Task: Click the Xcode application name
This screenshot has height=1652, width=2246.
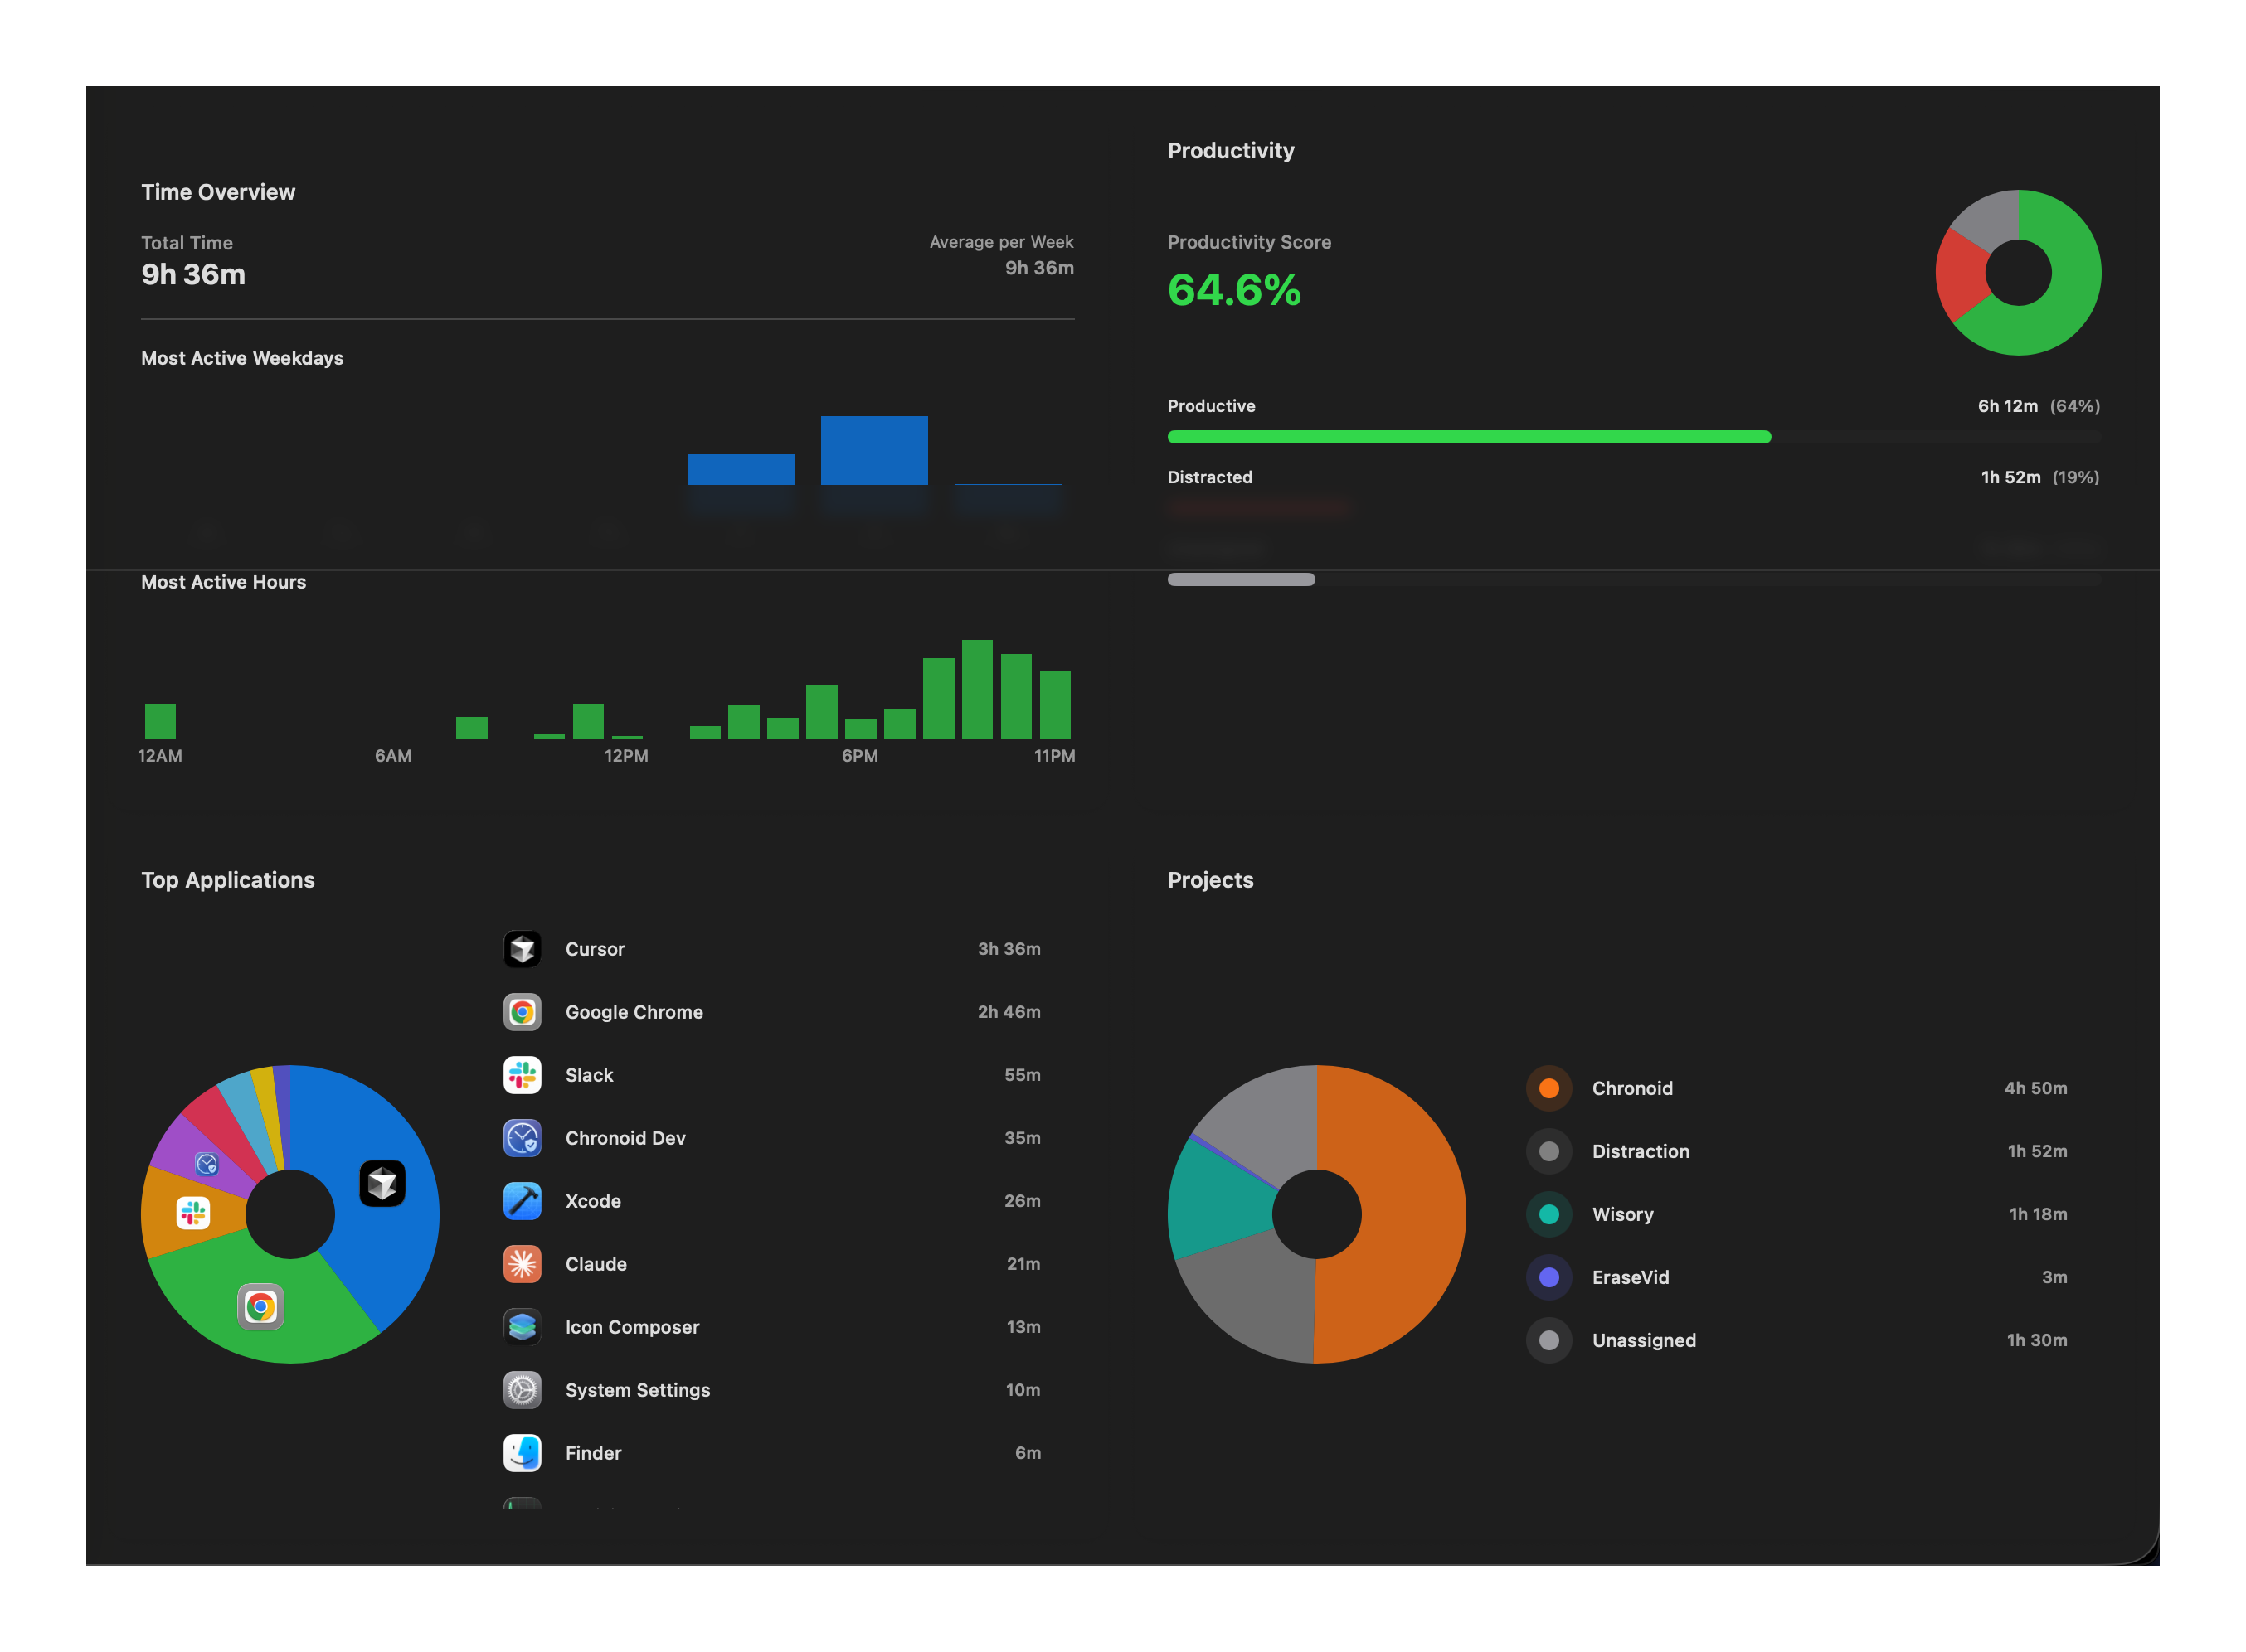Action: tap(593, 1201)
